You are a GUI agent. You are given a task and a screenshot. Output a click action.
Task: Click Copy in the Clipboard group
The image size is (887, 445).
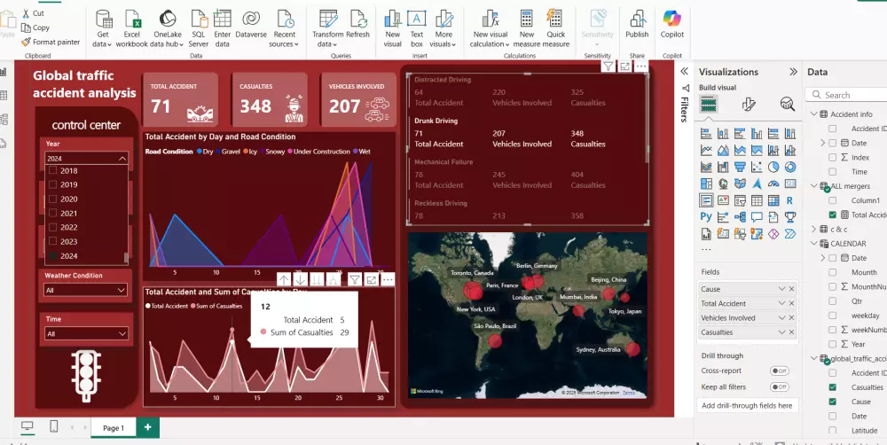pos(35,27)
